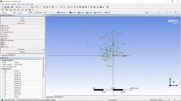
Task: Check the H5 dimension checkbox
Action: pos(3,77)
